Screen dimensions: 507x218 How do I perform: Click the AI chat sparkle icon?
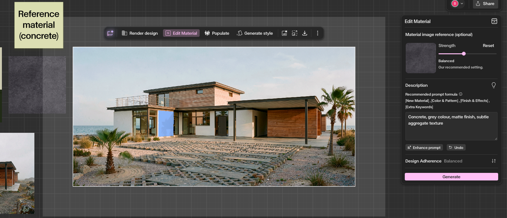[110, 33]
